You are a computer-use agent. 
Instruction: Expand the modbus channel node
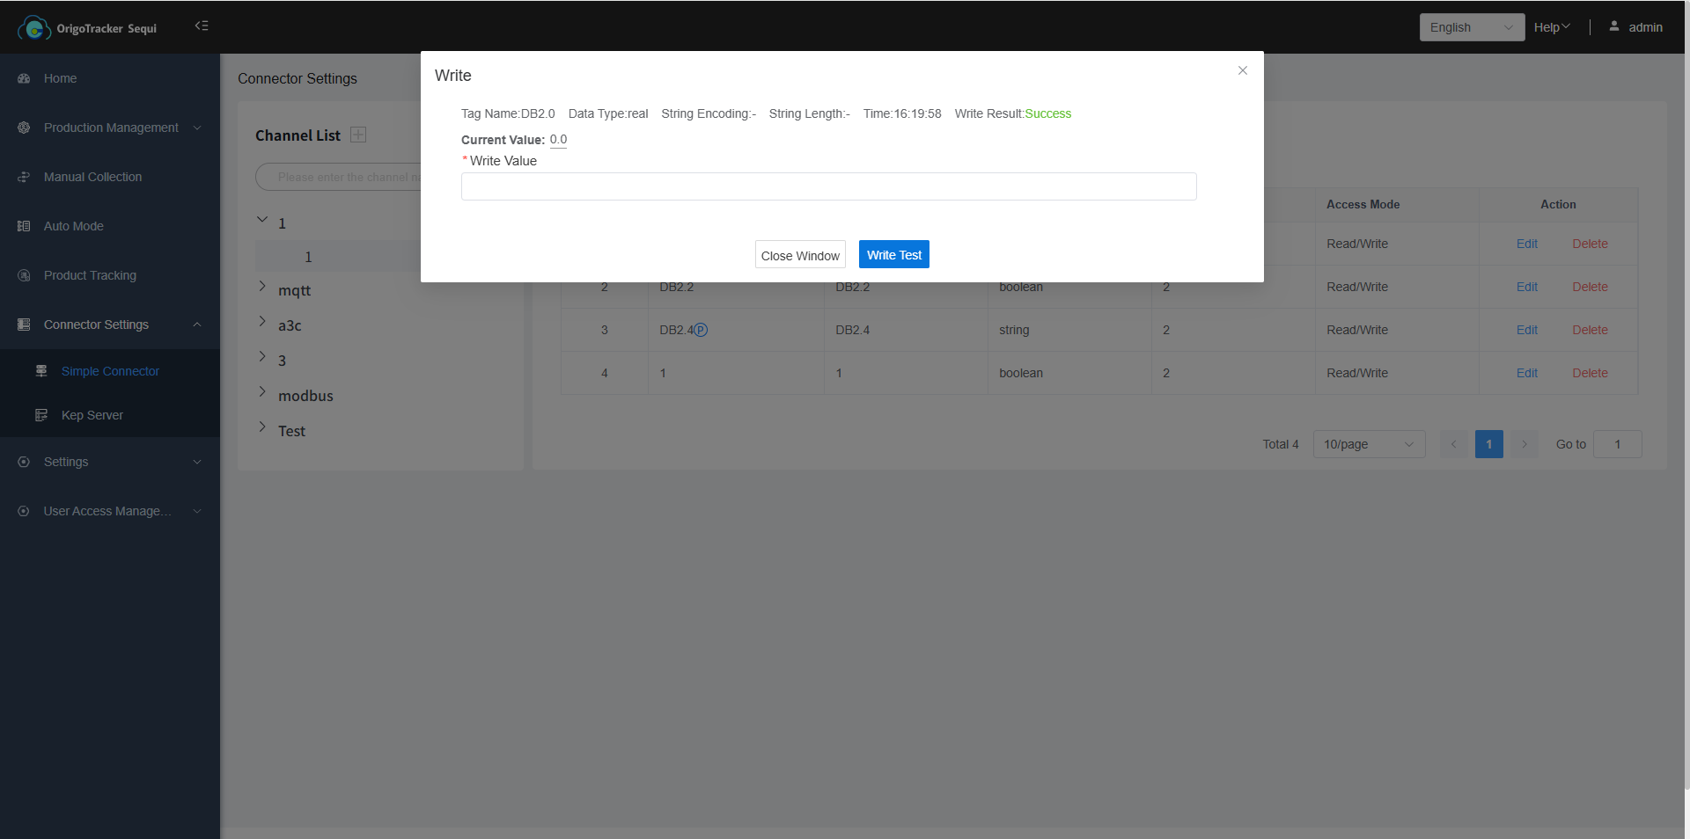point(262,392)
